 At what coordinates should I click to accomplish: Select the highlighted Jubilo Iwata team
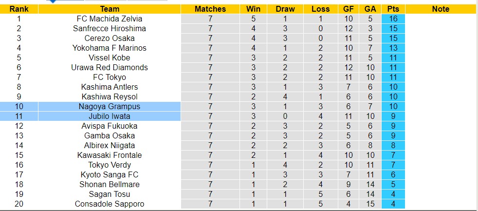[x=110, y=116]
